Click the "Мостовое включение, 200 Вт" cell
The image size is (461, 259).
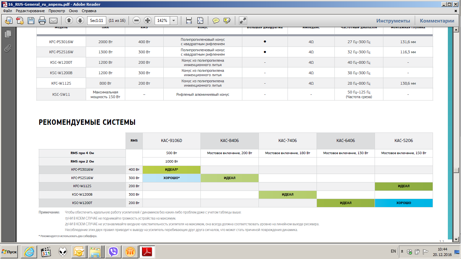(230, 153)
